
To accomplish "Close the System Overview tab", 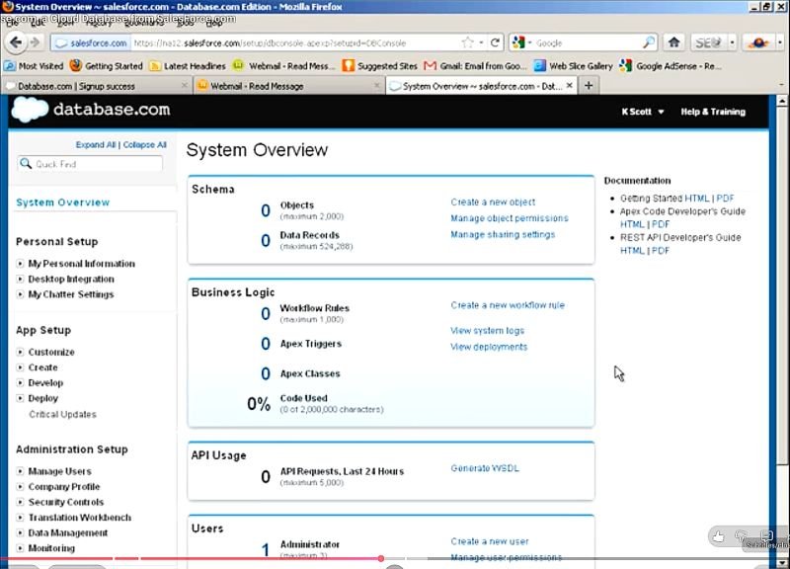I will click(x=570, y=86).
